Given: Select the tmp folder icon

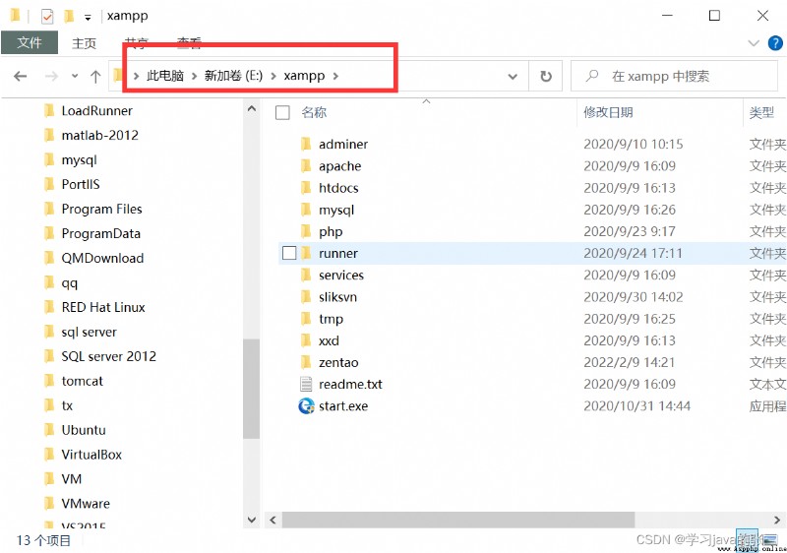Looking at the screenshot, I should click(x=306, y=319).
